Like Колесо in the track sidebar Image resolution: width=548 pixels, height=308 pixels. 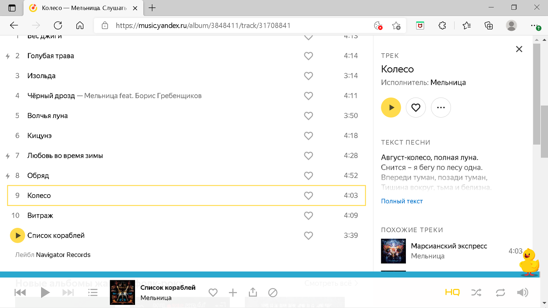coord(416,107)
